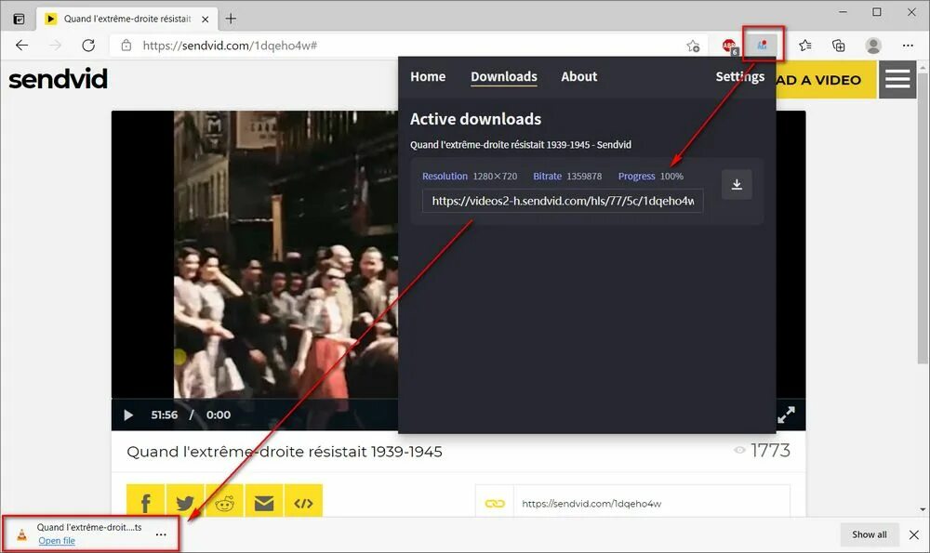The width and height of the screenshot is (930, 553).
Task: Switch to the Home tab in extension
Action: [428, 76]
